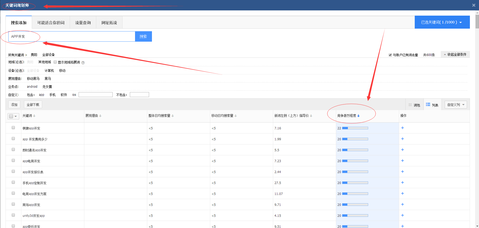Filter device by 移动
The height and width of the screenshot is (228, 479).
tap(62, 71)
